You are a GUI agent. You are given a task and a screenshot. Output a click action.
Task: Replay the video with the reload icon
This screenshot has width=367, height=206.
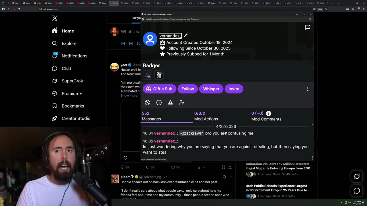click(125, 158)
